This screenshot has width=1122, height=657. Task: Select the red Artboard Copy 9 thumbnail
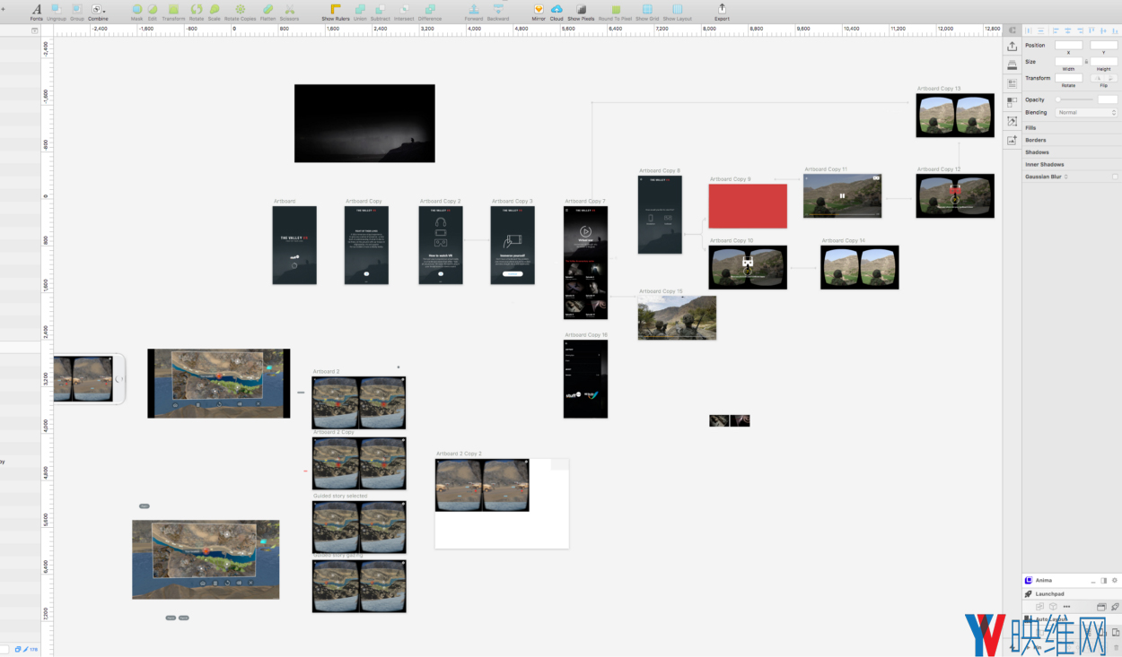point(748,206)
